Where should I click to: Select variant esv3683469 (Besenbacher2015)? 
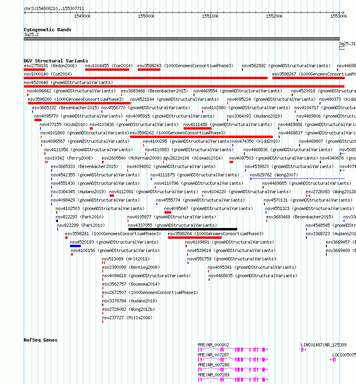click(x=300, y=217)
